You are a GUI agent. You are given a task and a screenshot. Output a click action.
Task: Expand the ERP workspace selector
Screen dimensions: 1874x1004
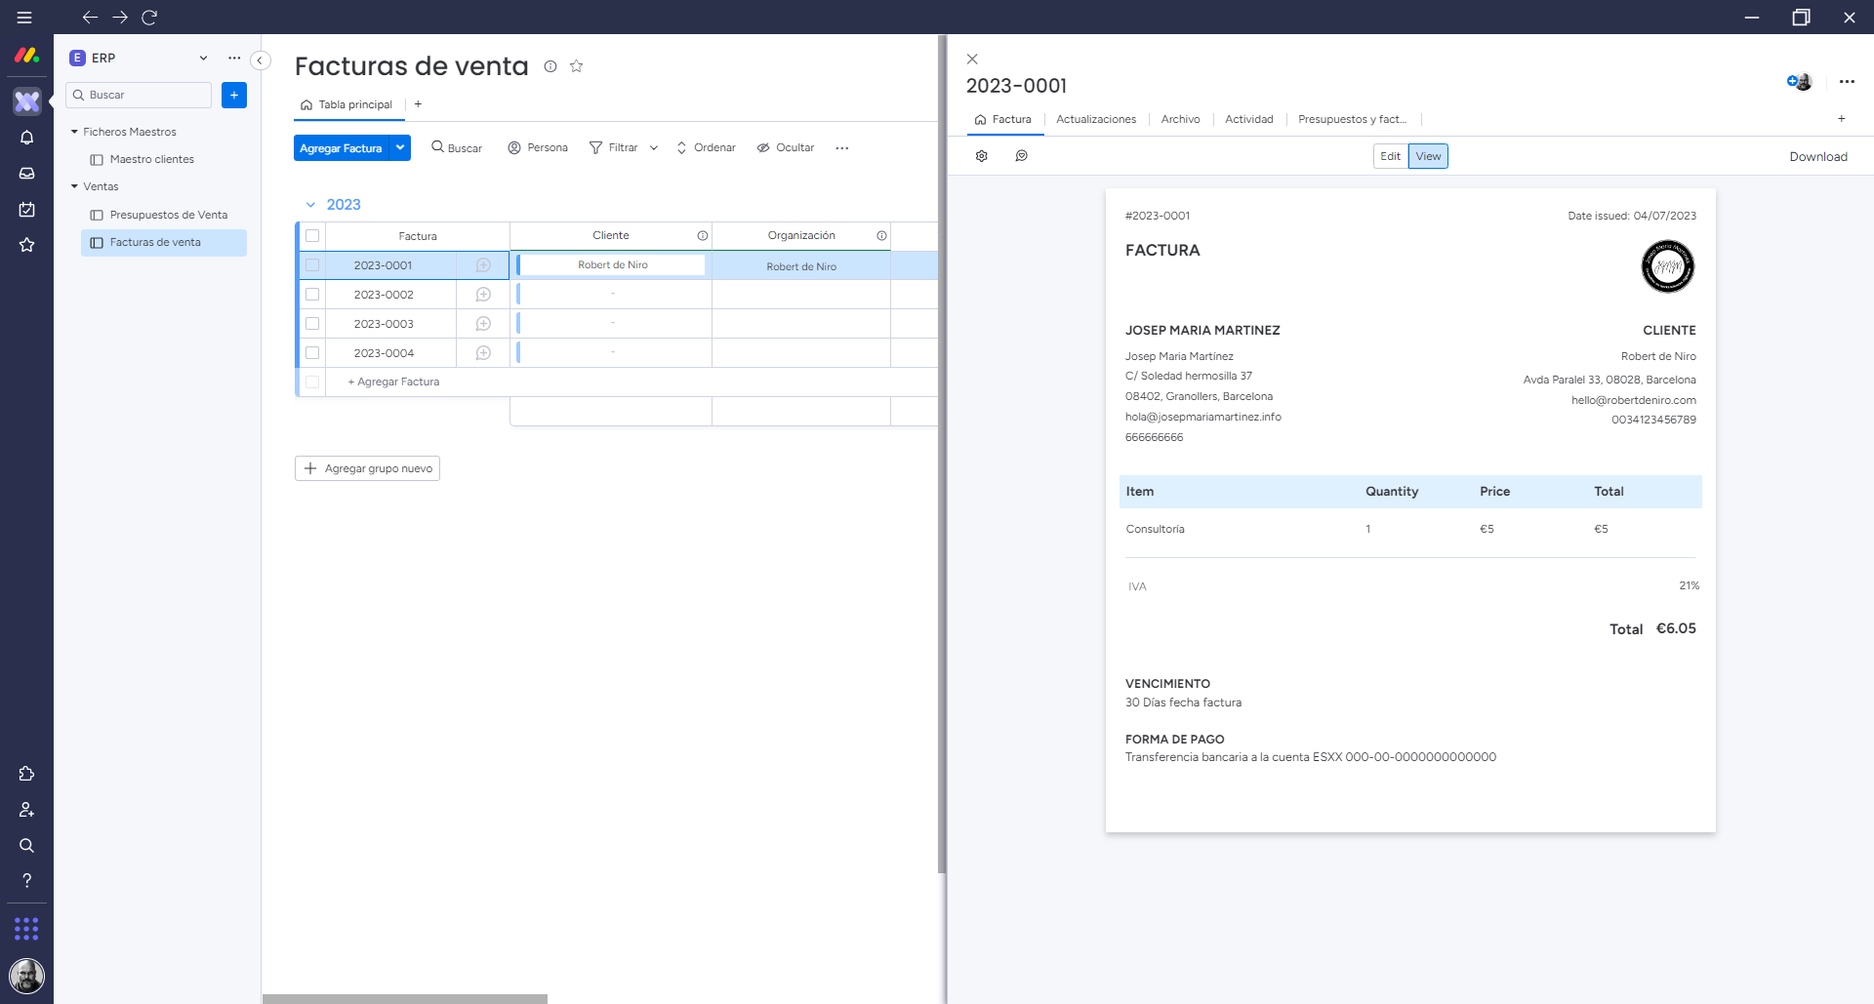(x=203, y=59)
